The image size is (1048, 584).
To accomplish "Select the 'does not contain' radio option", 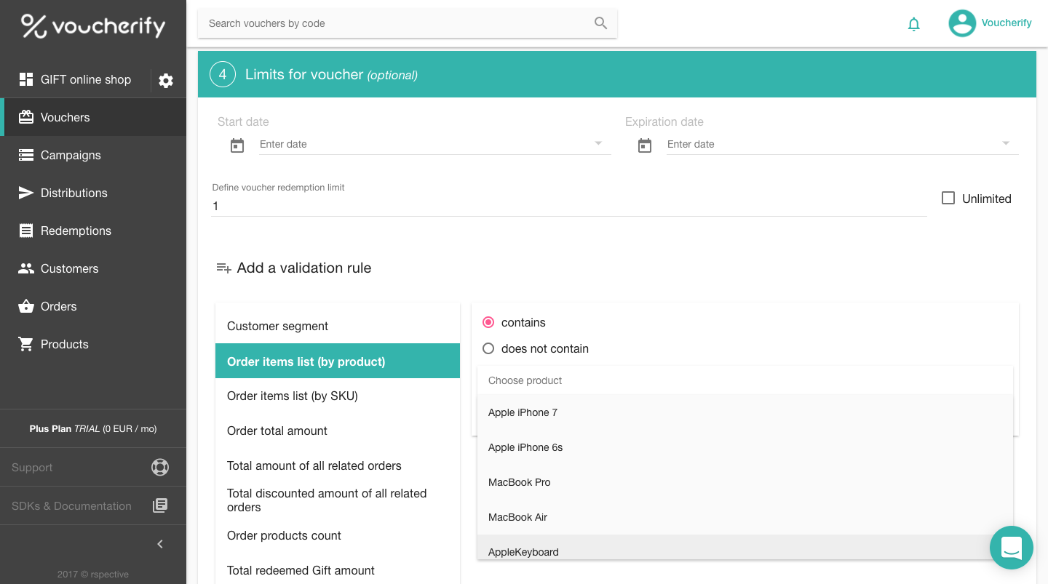I will point(488,348).
